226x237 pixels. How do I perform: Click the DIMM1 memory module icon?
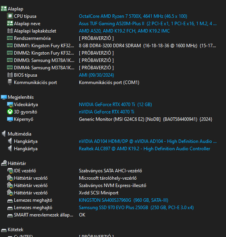point(10,45)
